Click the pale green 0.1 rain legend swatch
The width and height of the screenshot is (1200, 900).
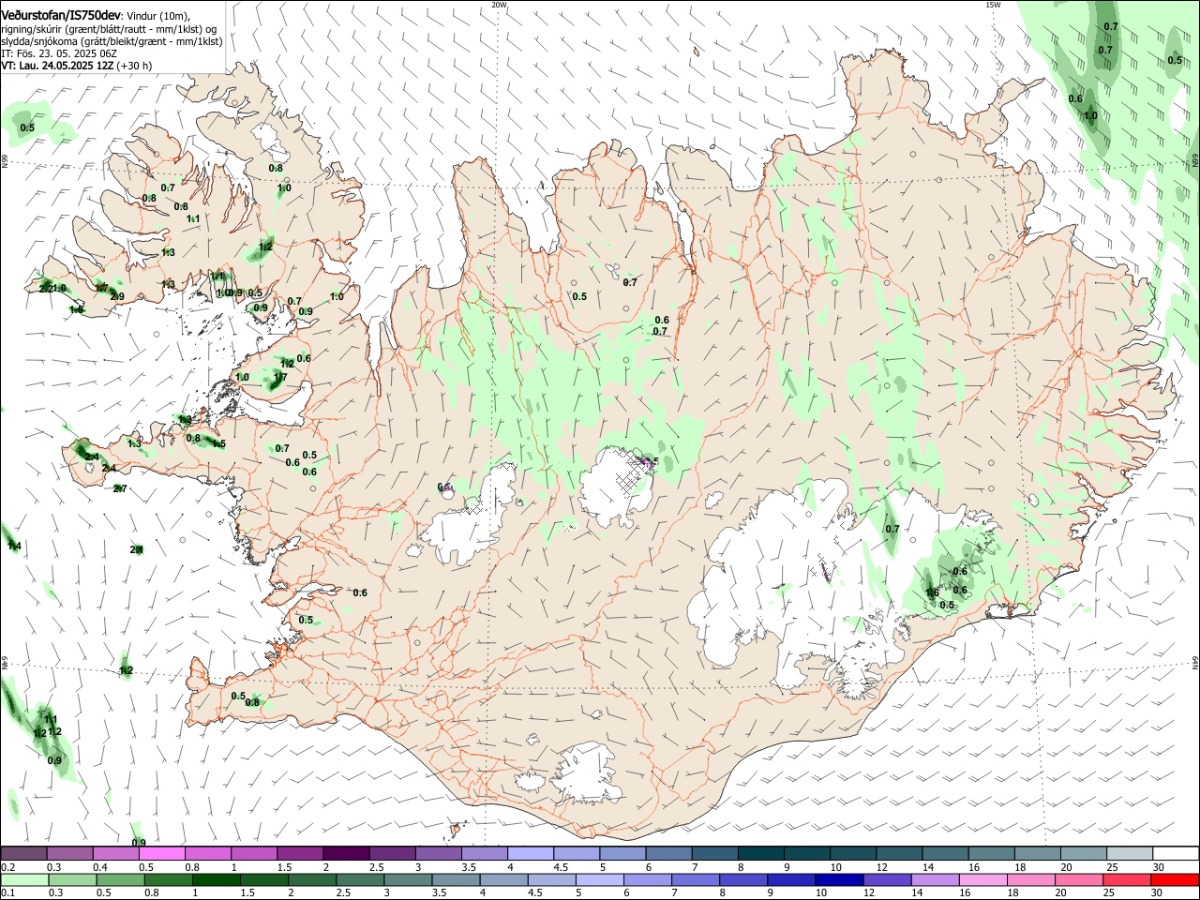[x=25, y=880]
